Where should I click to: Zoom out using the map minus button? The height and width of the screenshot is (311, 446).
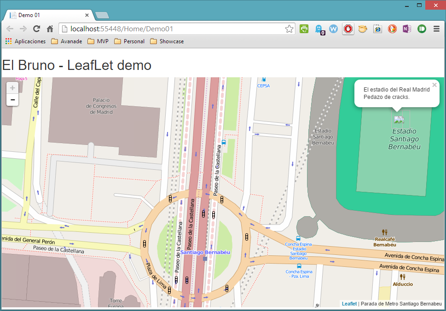(12, 100)
